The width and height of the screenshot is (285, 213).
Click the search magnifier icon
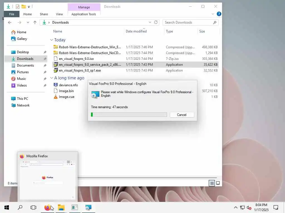click(215, 22)
